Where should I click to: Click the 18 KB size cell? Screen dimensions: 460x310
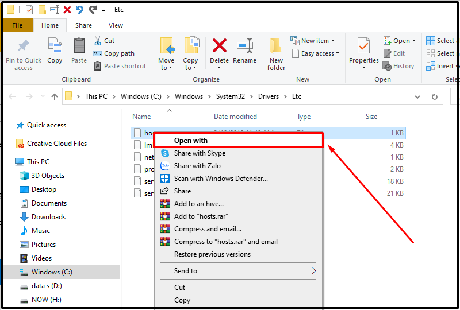tap(395, 181)
